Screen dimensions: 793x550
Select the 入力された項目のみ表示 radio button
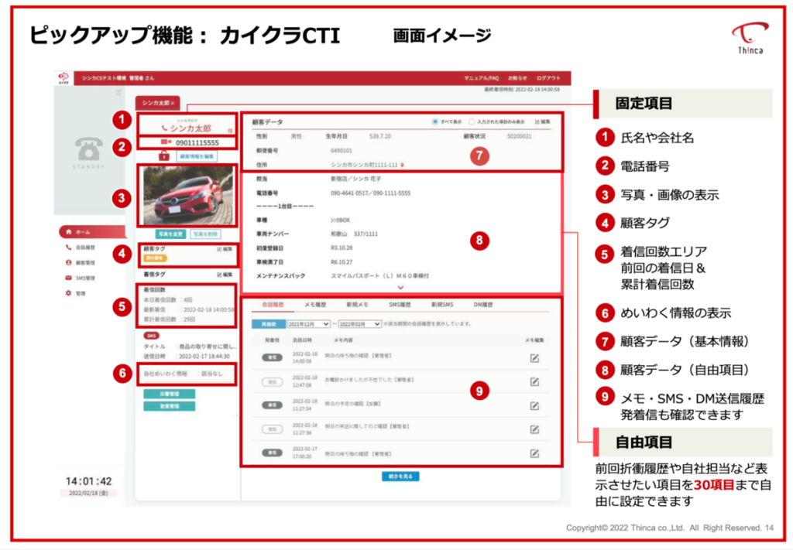click(x=472, y=121)
